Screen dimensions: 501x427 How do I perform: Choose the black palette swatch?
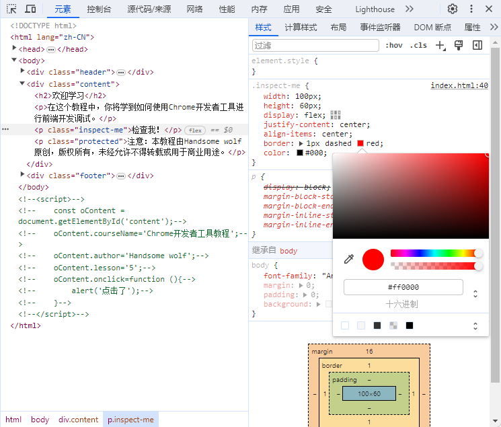pos(410,325)
